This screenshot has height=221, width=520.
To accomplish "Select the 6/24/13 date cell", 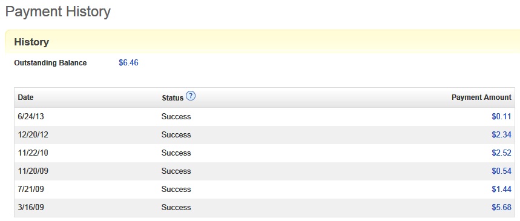I will click(30, 117).
